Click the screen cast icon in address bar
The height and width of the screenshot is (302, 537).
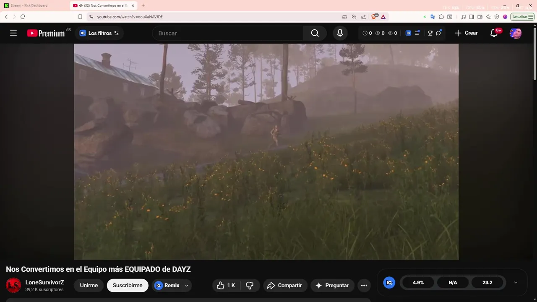[x=344, y=17]
